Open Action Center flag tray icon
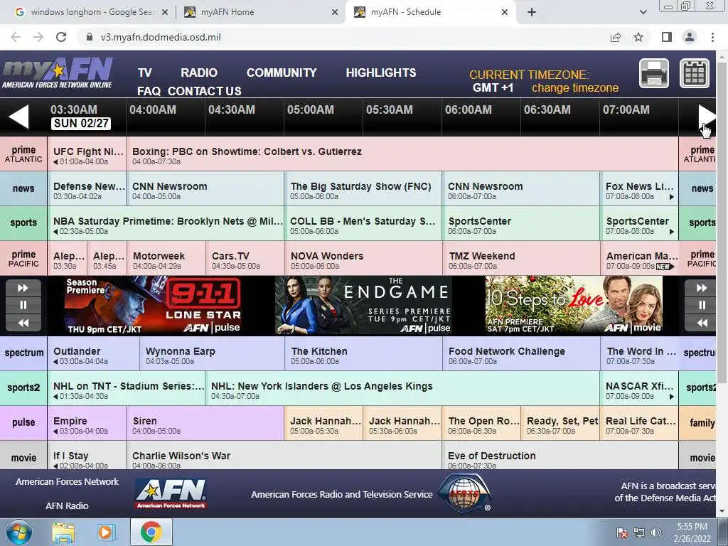728x546 pixels. click(622, 532)
